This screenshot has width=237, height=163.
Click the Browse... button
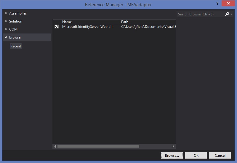click(172, 155)
